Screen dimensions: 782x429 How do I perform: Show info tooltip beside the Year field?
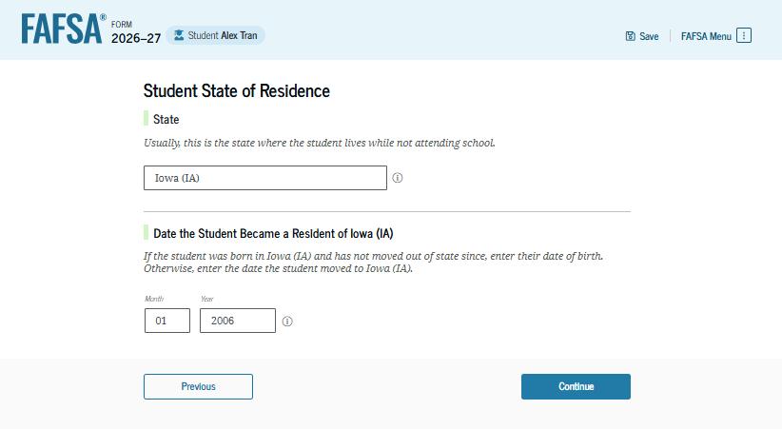(287, 322)
